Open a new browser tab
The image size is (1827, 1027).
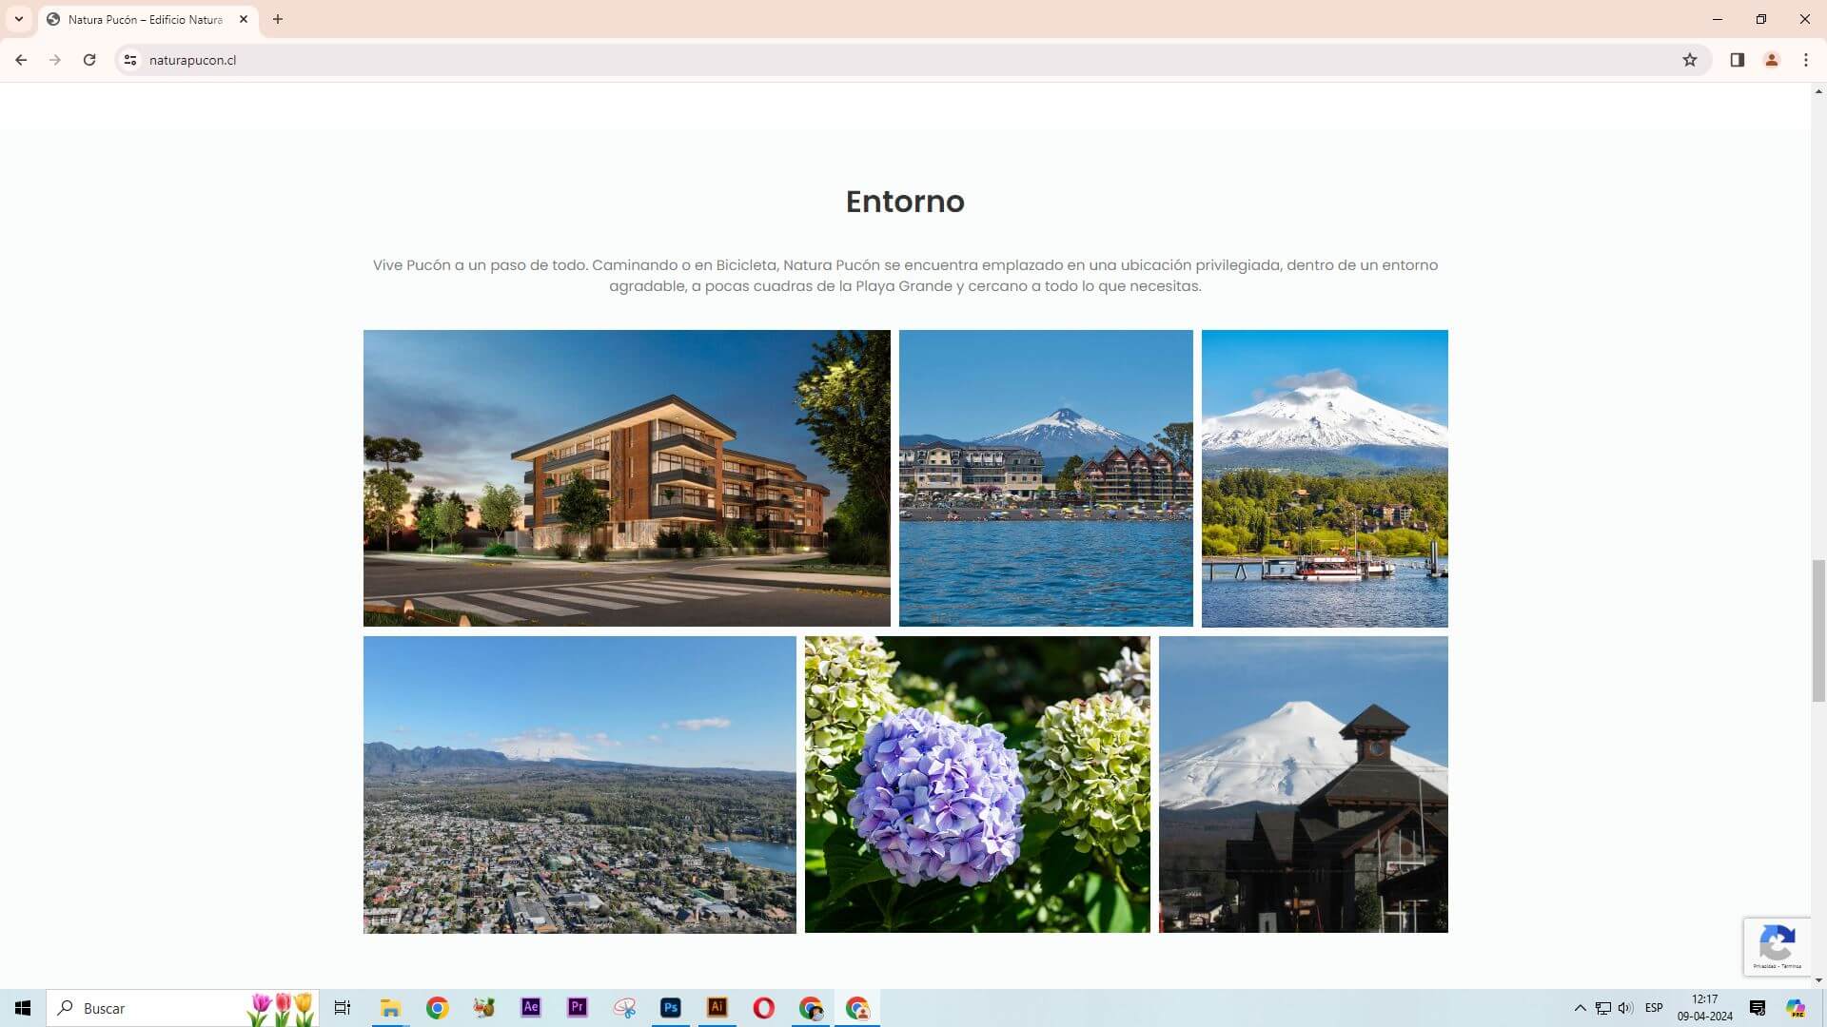click(278, 19)
